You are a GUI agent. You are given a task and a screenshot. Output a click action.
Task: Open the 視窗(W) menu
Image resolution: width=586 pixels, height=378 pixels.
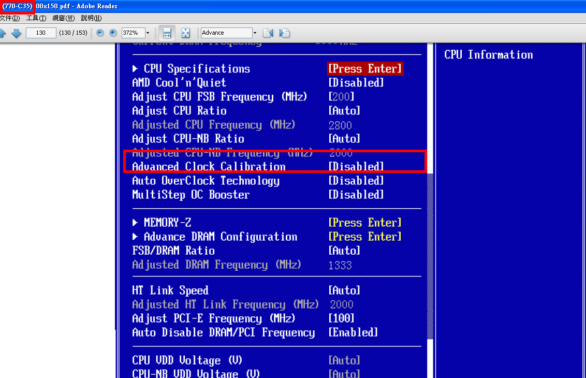[63, 18]
